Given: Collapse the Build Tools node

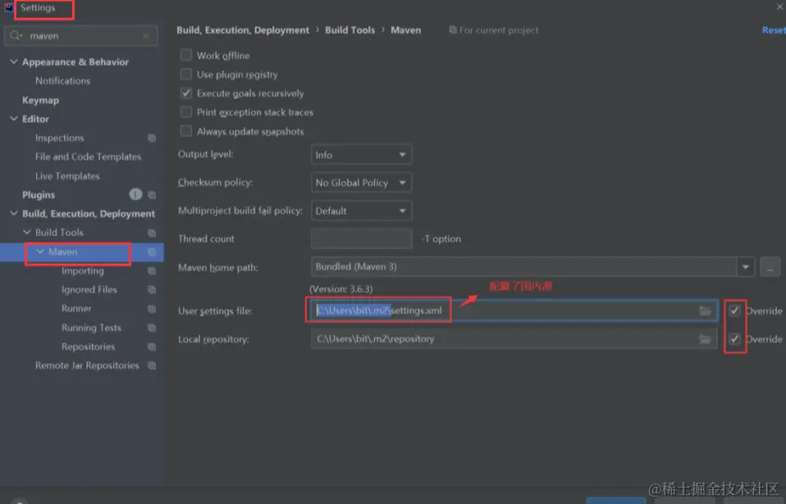Looking at the screenshot, I should tap(26, 232).
